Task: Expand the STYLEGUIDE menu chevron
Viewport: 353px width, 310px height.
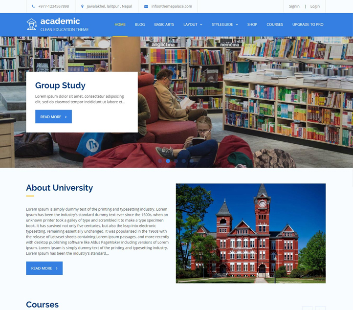Action: click(x=237, y=24)
